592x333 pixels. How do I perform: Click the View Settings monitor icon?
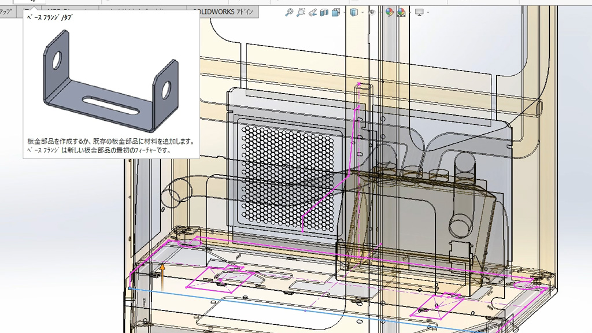[419, 12]
